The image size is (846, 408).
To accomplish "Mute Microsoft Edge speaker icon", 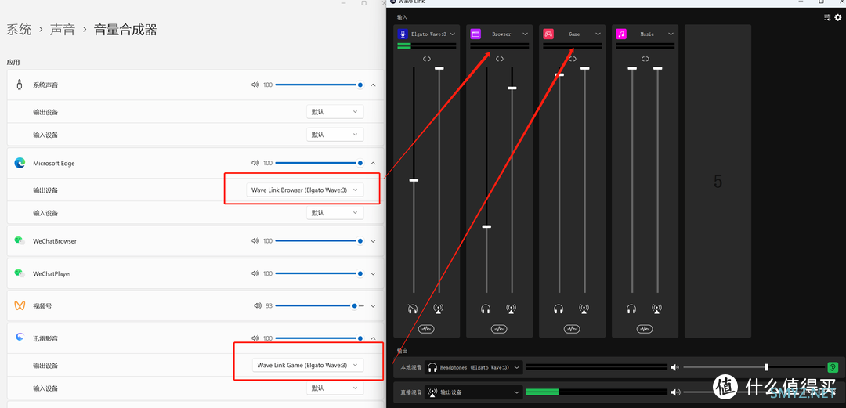I will click(255, 163).
